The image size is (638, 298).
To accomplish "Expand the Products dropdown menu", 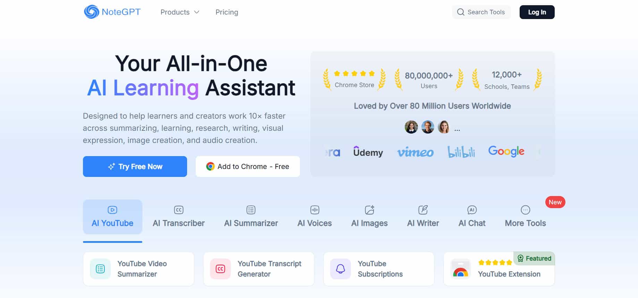I will pos(180,12).
